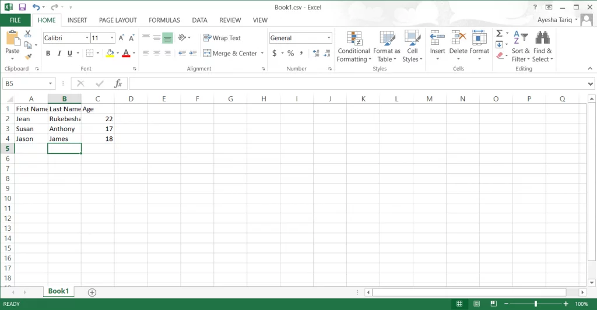Increase font size with large A icon
This screenshot has width=597, height=310.
(121, 38)
